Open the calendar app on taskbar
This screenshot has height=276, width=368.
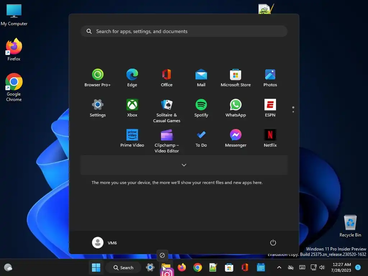click(x=261, y=267)
